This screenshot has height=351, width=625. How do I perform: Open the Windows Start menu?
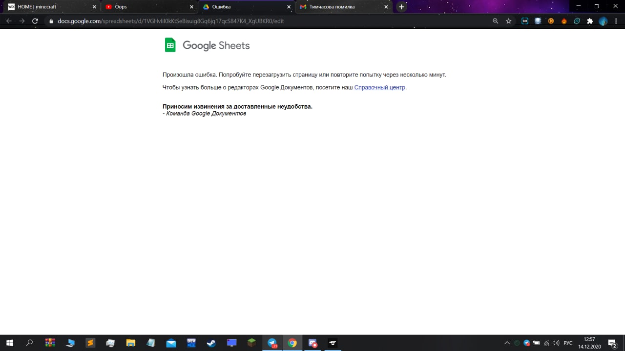pos(10,343)
